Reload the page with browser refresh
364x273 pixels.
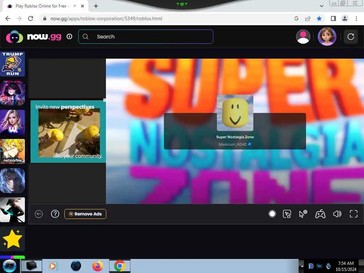point(31,18)
